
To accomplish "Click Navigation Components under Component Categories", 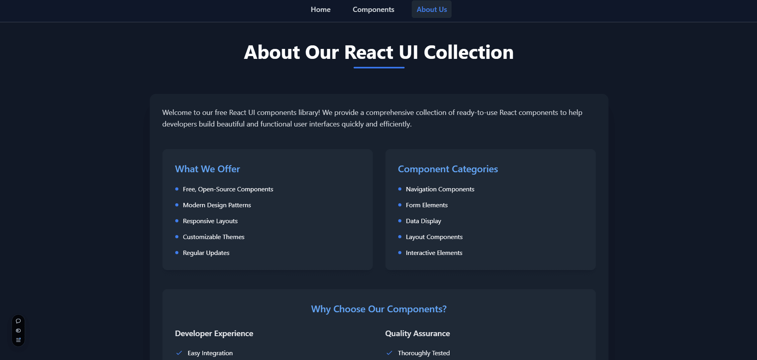I will 440,189.
